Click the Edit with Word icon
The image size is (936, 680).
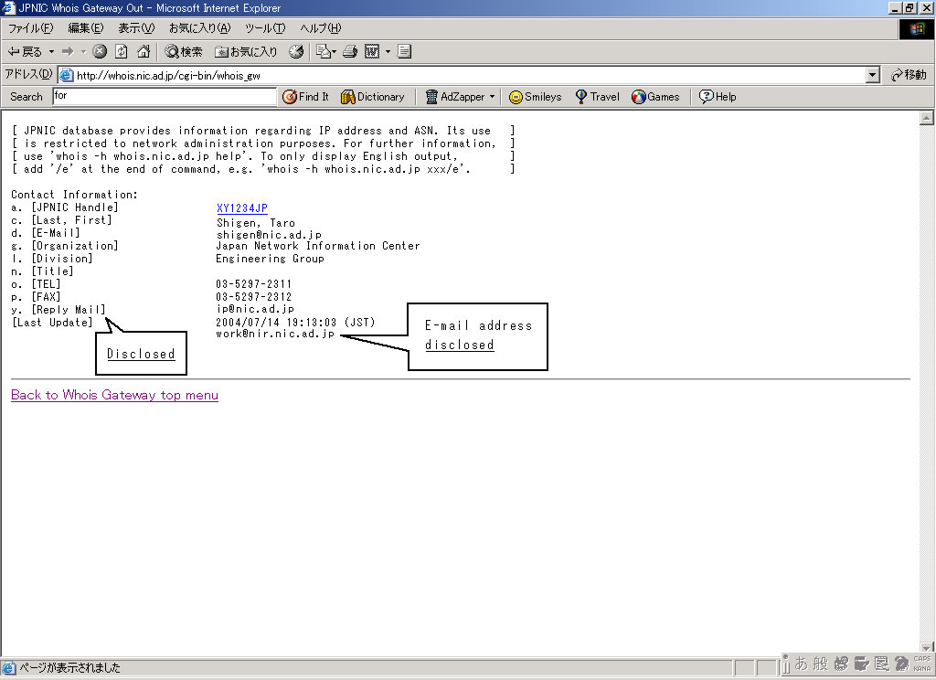[372, 52]
